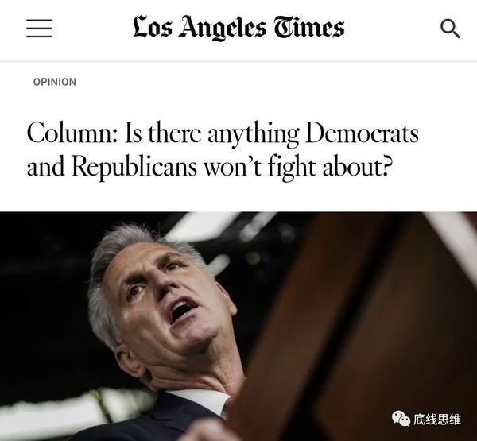Open the lead article photo

[x=238, y=326]
